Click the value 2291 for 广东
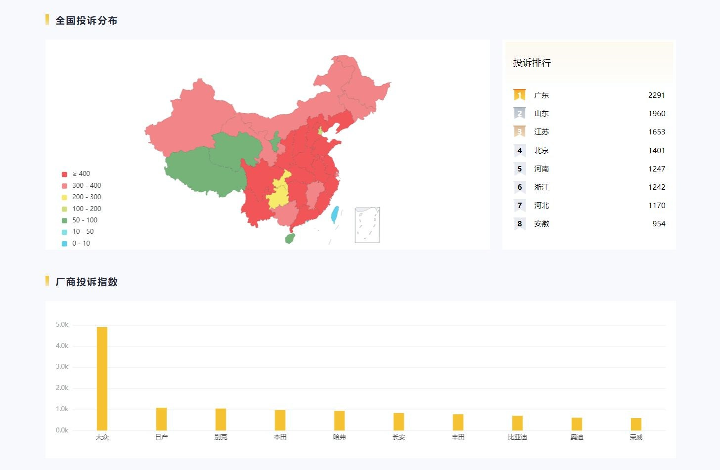 click(x=657, y=95)
